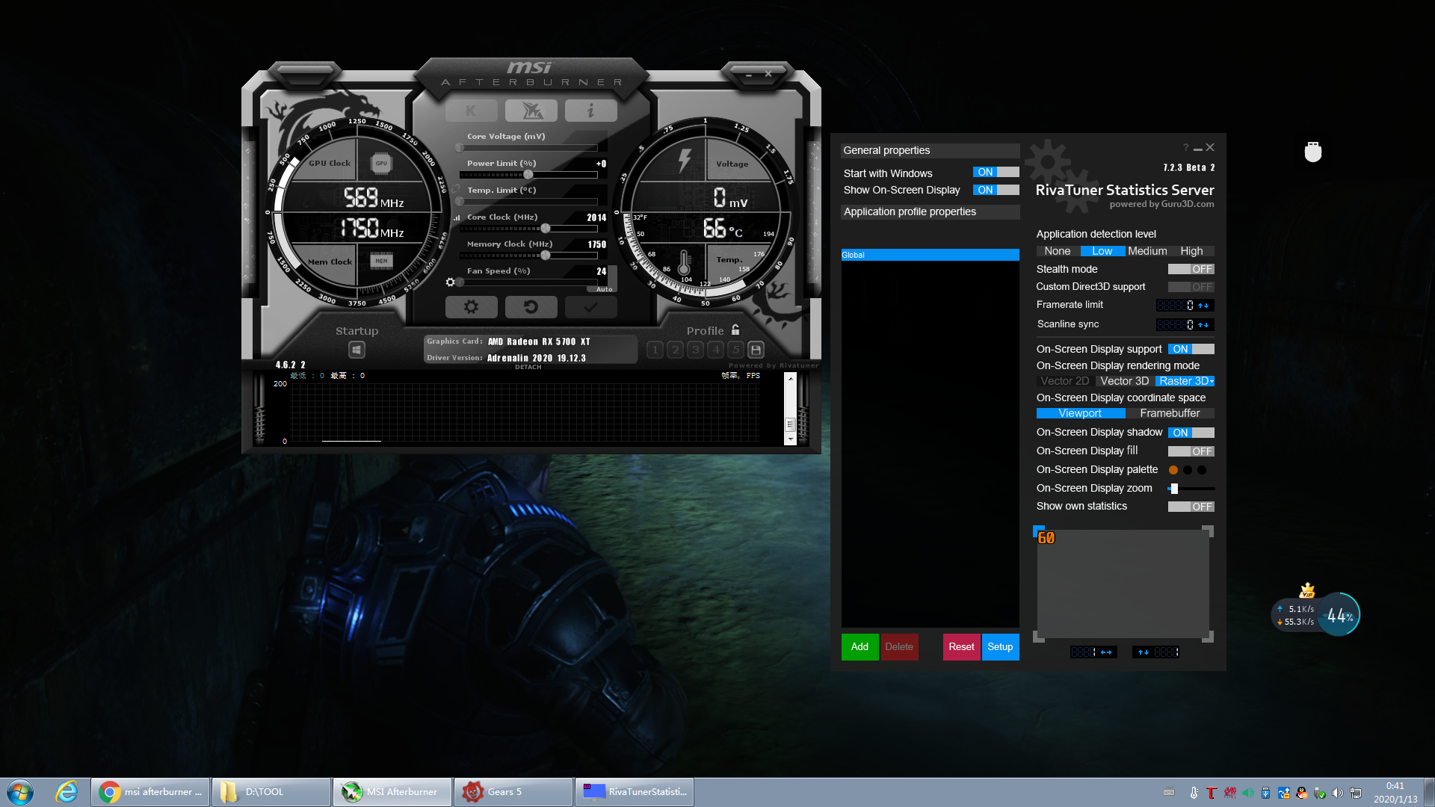This screenshot has height=807, width=1435.
Task: Toggle Custom Direct3D support switch
Action: [1191, 287]
